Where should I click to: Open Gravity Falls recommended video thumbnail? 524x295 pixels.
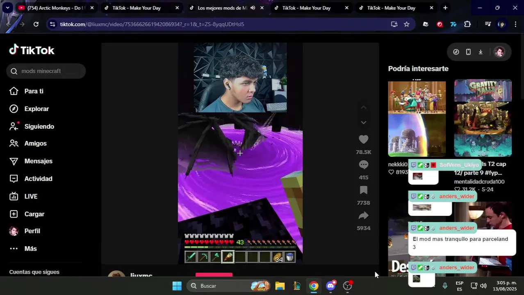tap(483, 118)
